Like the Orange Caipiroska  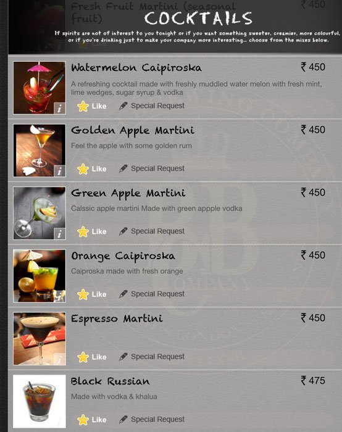[92, 294]
